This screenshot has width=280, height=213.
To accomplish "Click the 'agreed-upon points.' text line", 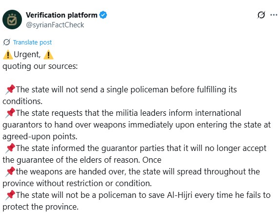I will pyautogui.click(x=40, y=137).
